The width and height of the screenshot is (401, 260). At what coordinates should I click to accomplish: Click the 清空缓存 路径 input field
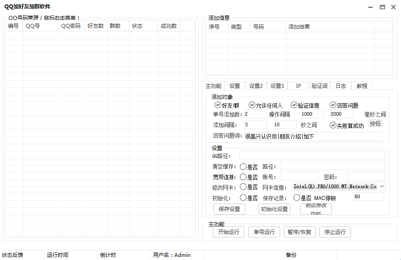click(333, 166)
